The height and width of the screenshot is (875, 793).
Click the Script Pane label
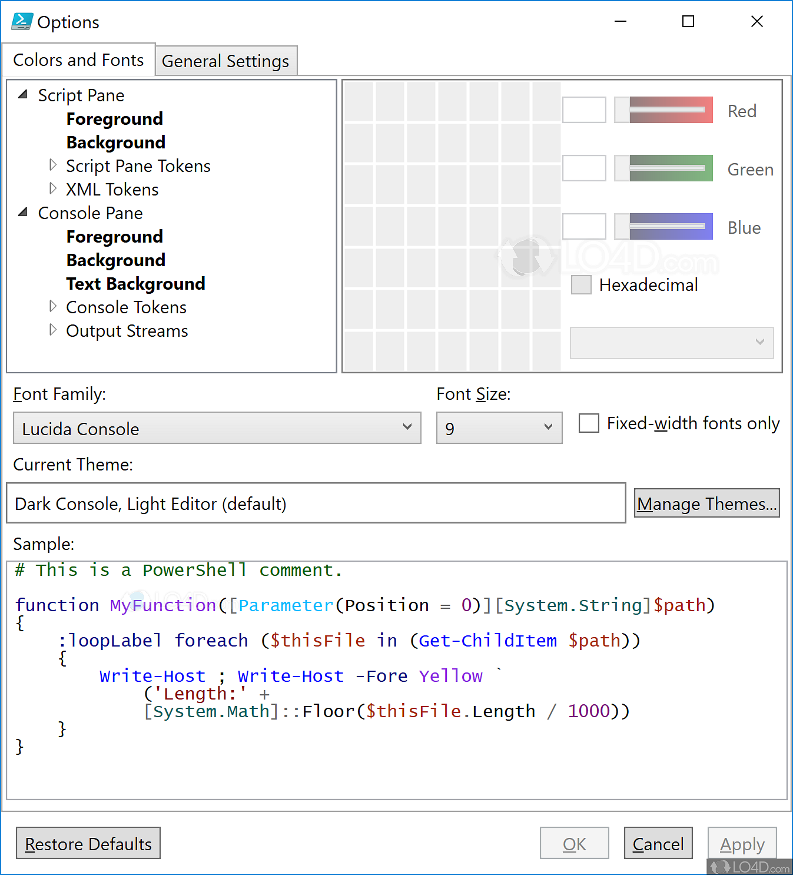coord(81,95)
